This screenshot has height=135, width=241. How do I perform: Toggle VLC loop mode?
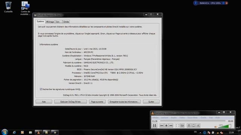(x=194, y=126)
